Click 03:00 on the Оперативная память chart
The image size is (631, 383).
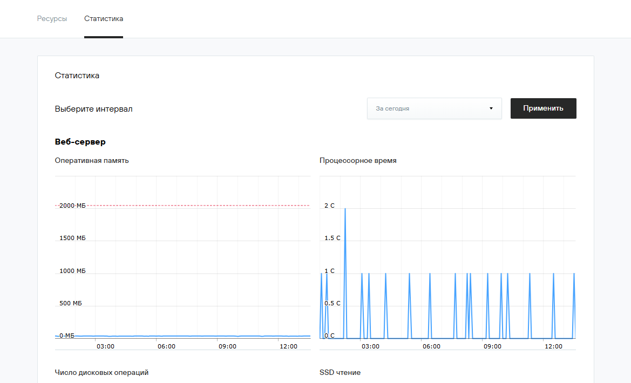coord(105,346)
